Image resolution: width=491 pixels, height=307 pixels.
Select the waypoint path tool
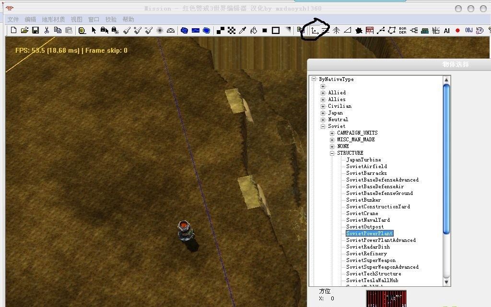[x=381, y=30]
